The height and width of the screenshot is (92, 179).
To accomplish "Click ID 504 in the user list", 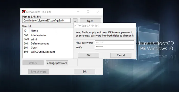I will coord(26,52).
